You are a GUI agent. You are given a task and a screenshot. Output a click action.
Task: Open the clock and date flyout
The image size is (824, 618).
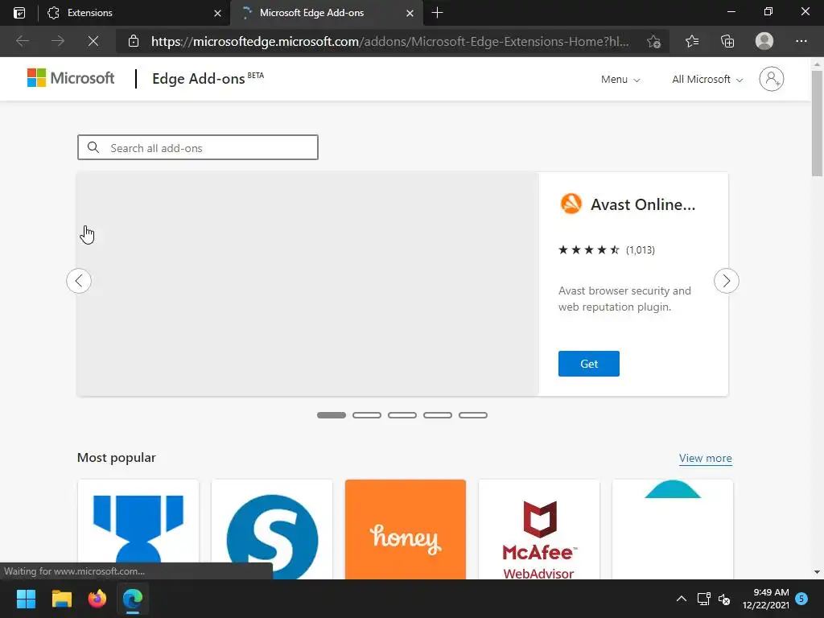(766, 599)
